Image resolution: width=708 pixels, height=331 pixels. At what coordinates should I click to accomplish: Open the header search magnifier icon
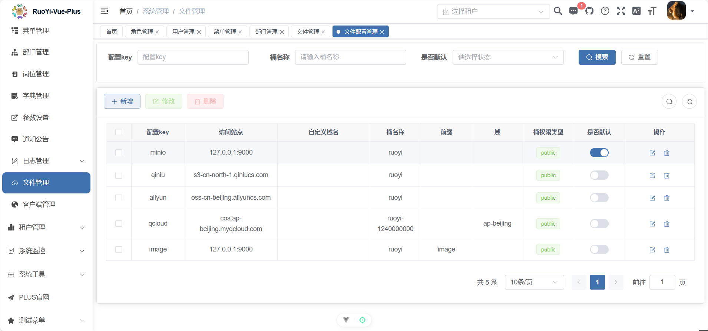[x=558, y=11]
